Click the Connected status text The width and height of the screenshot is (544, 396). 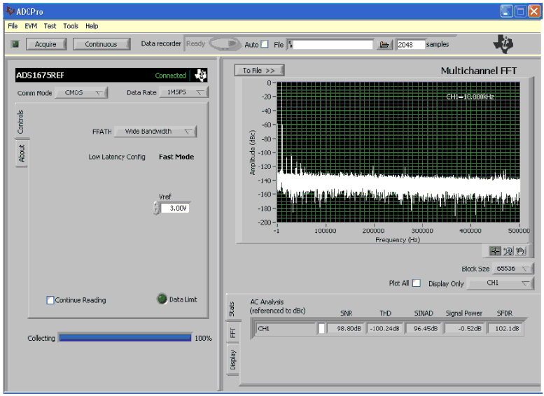(170, 76)
